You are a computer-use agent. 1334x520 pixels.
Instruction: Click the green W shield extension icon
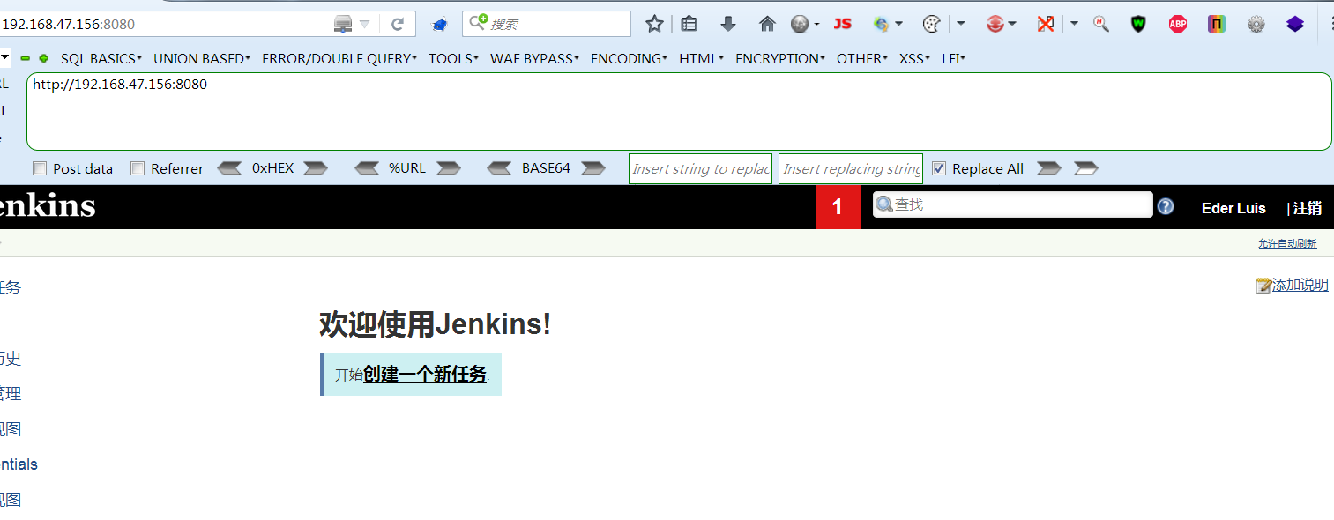coord(1139,24)
